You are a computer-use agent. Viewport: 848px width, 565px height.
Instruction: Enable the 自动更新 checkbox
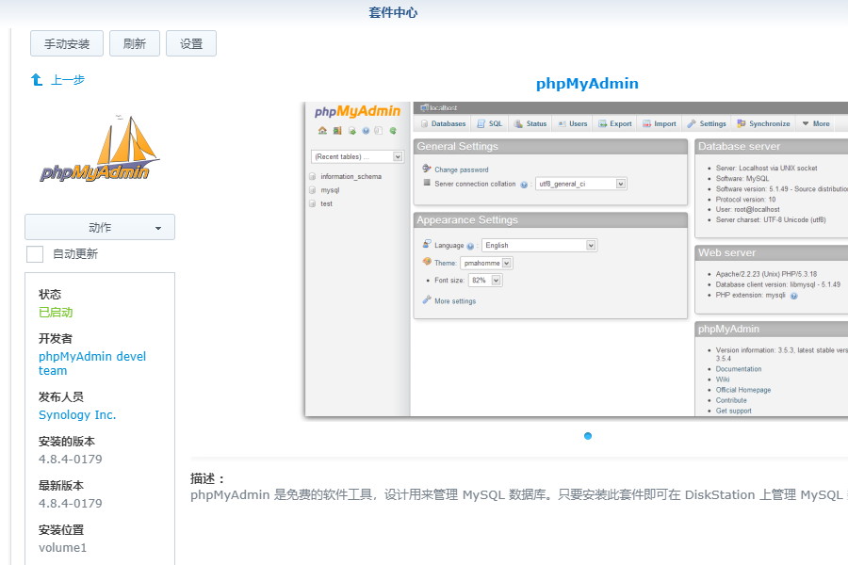[x=35, y=253]
